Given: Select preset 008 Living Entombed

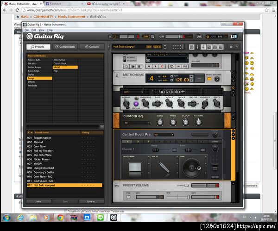Looking at the screenshot, I should (x=64, y=168).
